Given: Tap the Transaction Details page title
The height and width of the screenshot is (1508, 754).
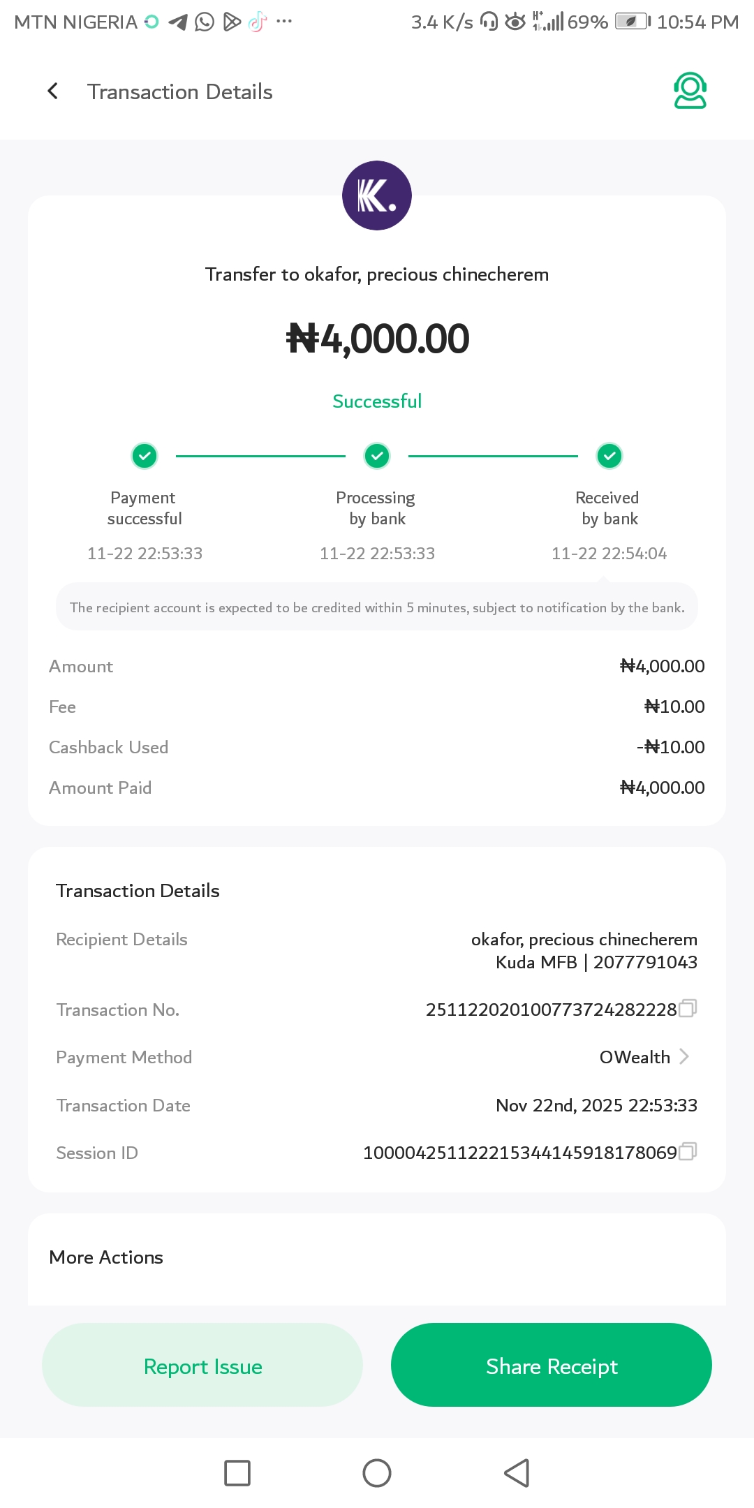Looking at the screenshot, I should (179, 91).
